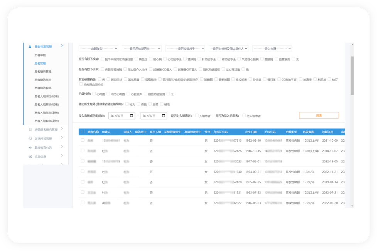Image resolution: width=378 pixels, height=251 pixels.
Task: Click the 患者名称 column header
Action: [x=93, y=132]
